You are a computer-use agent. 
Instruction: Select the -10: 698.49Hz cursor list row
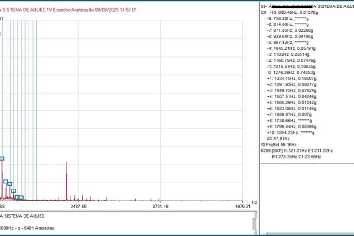(x=289, y=12)
